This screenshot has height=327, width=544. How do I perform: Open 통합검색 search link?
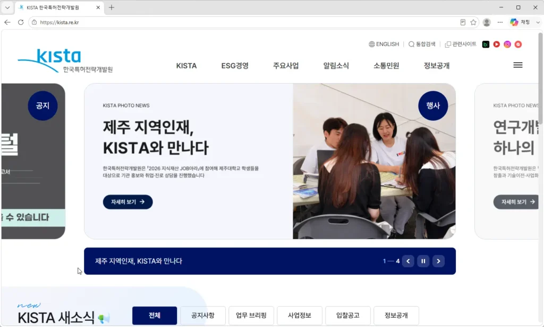click(x=422, y=45)
